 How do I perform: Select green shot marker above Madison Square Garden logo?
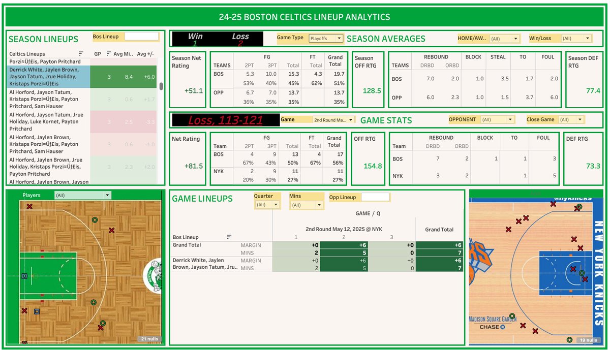coord(511,315)
